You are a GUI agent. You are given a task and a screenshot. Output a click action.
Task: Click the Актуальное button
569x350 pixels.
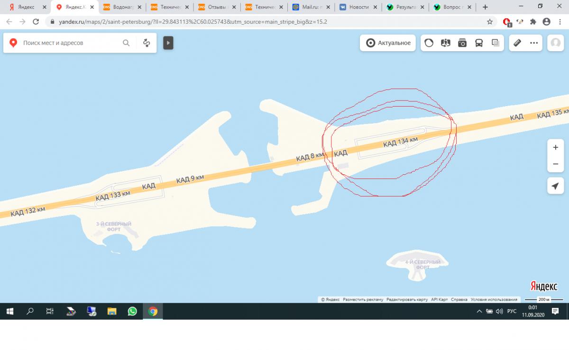(389, 43)
